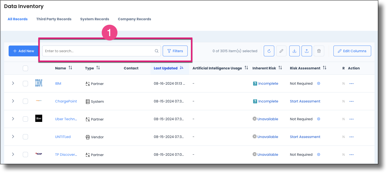Check the select-all checkbox in the table header

coord(25,68)
